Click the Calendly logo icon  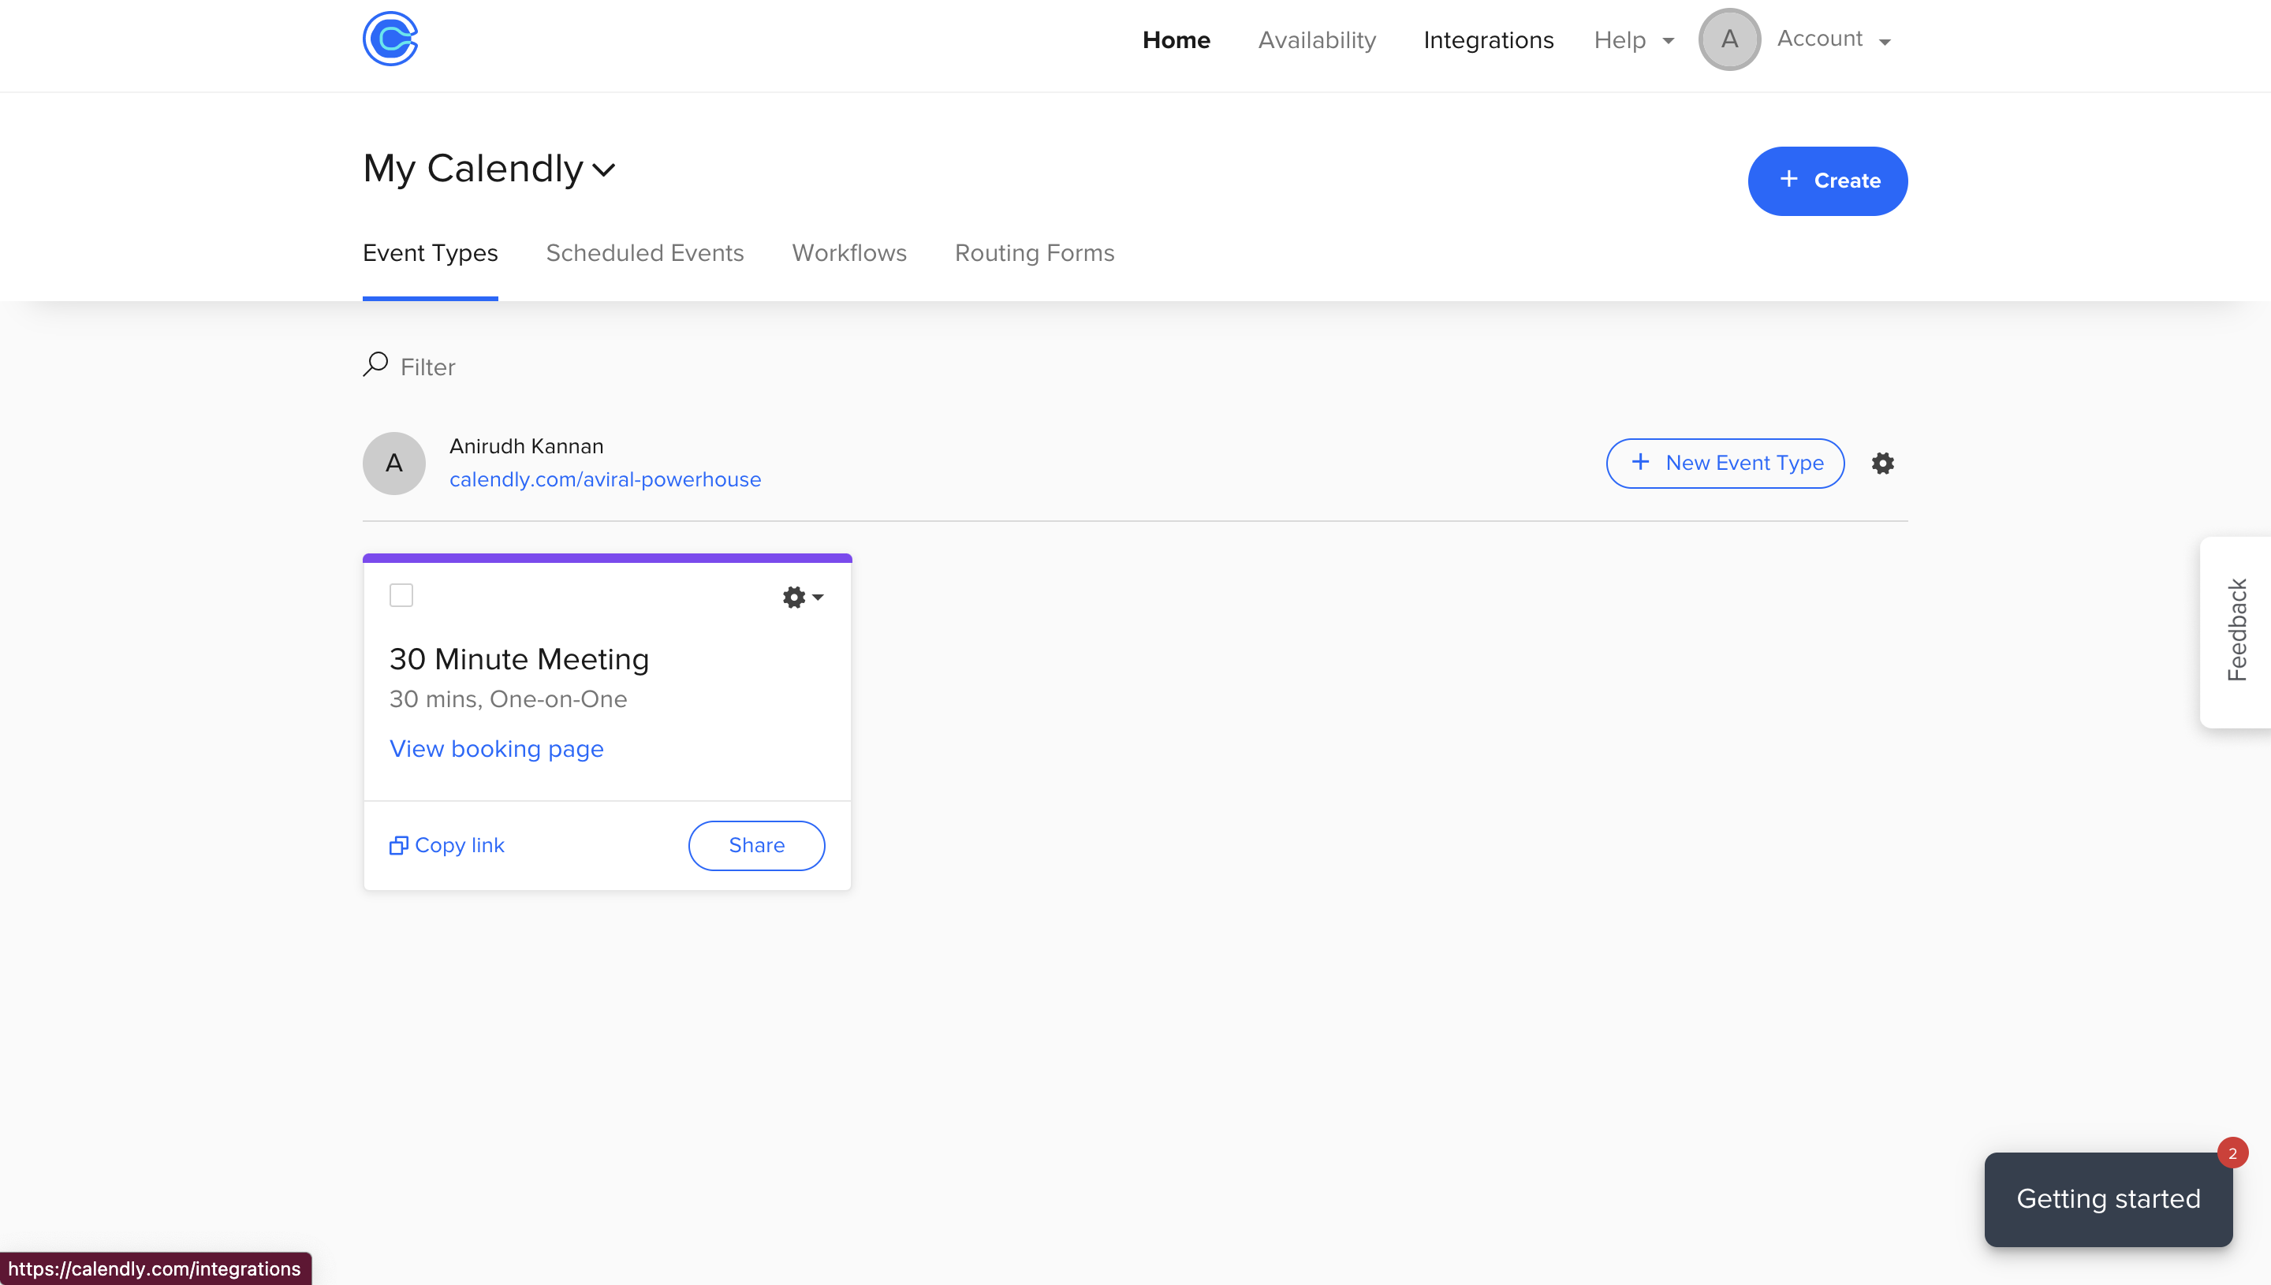[x=390, y=39]
